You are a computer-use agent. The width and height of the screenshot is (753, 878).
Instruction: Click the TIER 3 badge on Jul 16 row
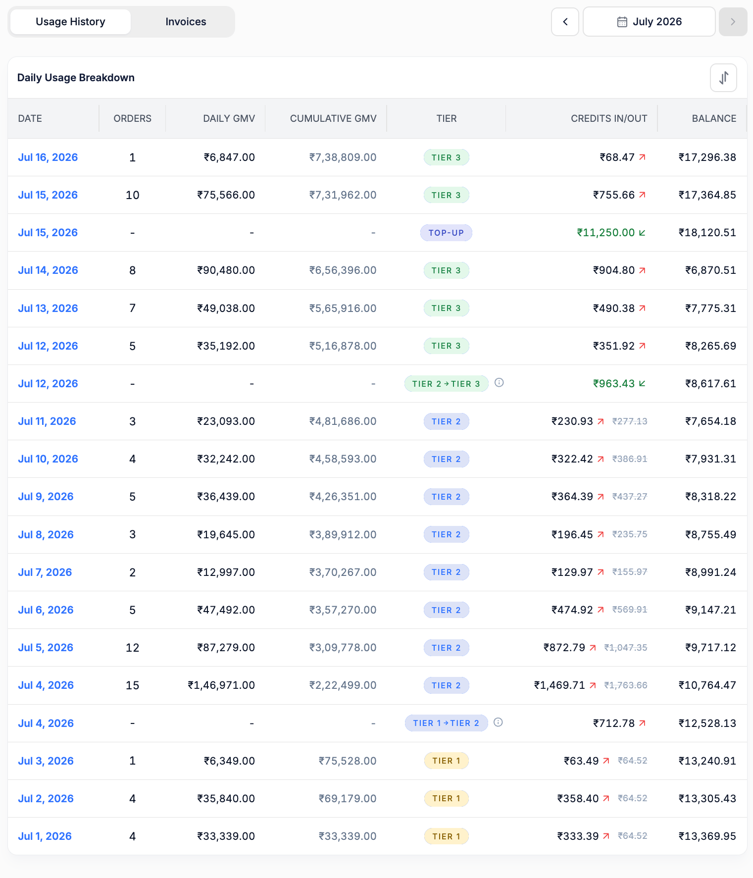[446, 157]
